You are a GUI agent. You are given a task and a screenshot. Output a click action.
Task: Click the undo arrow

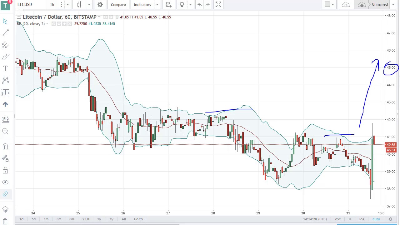(199, 4)
